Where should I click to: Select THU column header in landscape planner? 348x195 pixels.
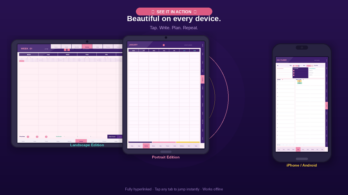(x=87, y=55)
